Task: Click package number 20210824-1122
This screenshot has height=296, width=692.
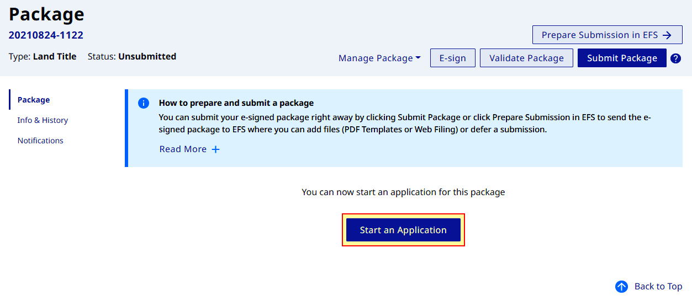Action: point(46,35)
